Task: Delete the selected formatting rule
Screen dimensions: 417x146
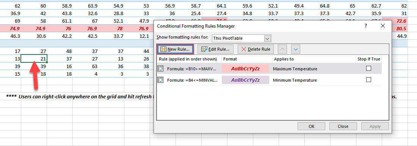Action: pyautogui.click(x=256, y=49)
